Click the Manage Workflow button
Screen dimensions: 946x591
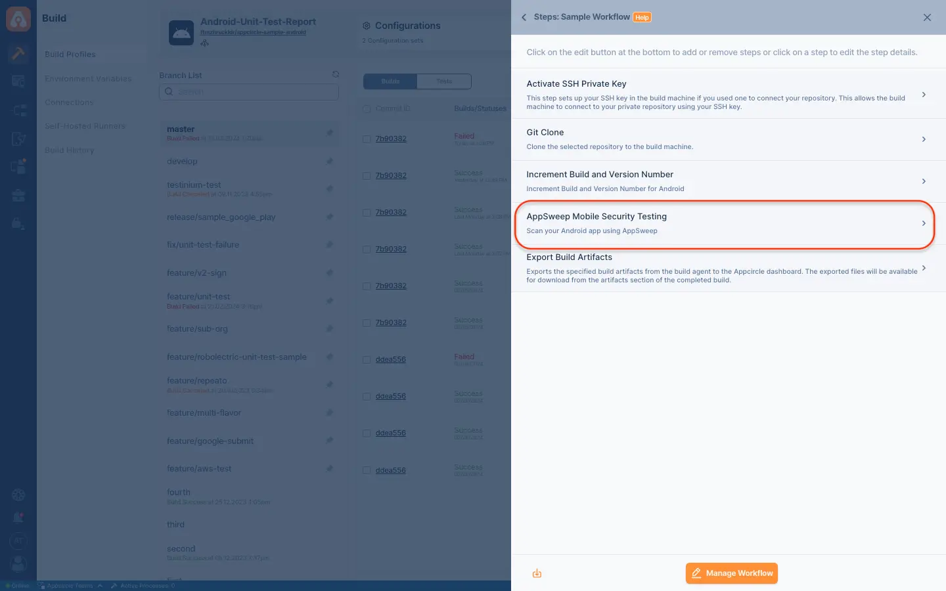pos(731,573)
